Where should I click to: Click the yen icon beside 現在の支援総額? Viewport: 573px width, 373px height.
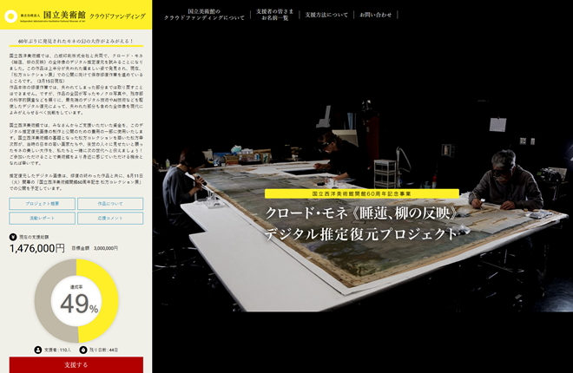click(13, 237)
